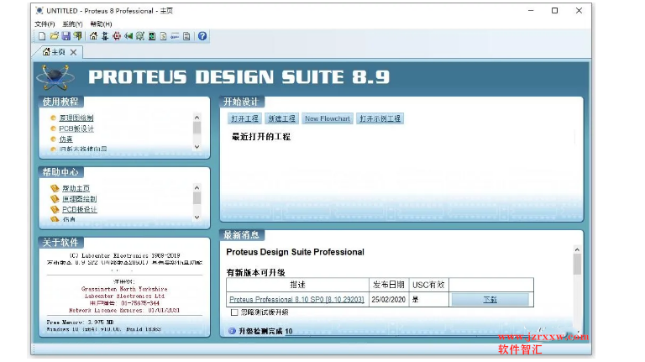Screen dimensions: 645x362
Task: Click the 新建工程 button
Action: [281, 119]
